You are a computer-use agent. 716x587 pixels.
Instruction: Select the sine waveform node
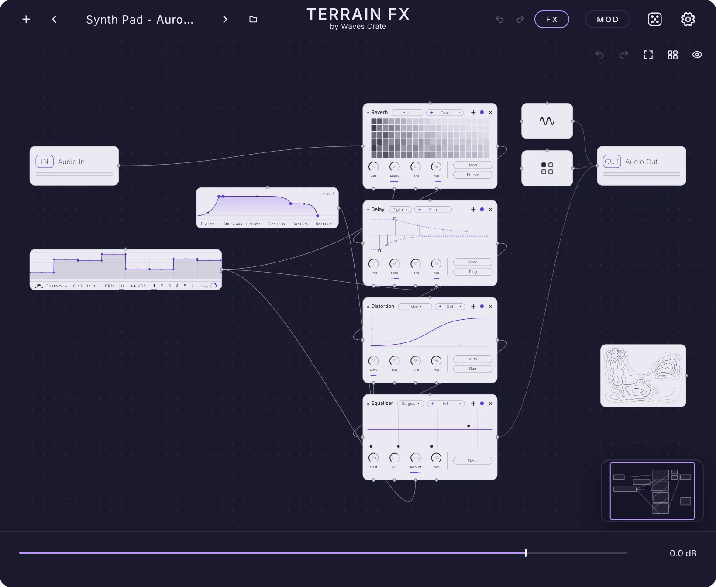(547, 121)
